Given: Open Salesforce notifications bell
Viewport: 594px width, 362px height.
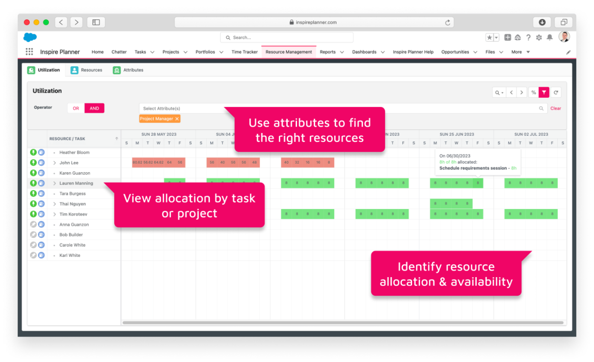Looking at the screenshot, I should 549,37.
